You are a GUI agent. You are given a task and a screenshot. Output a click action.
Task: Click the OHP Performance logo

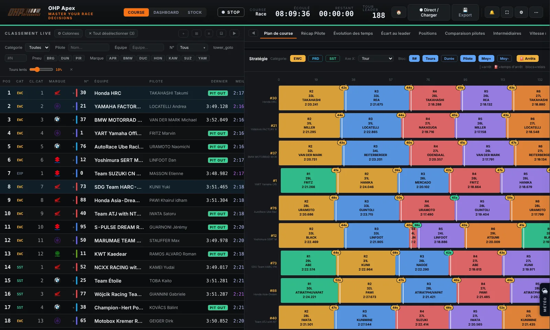pos(24,12)
